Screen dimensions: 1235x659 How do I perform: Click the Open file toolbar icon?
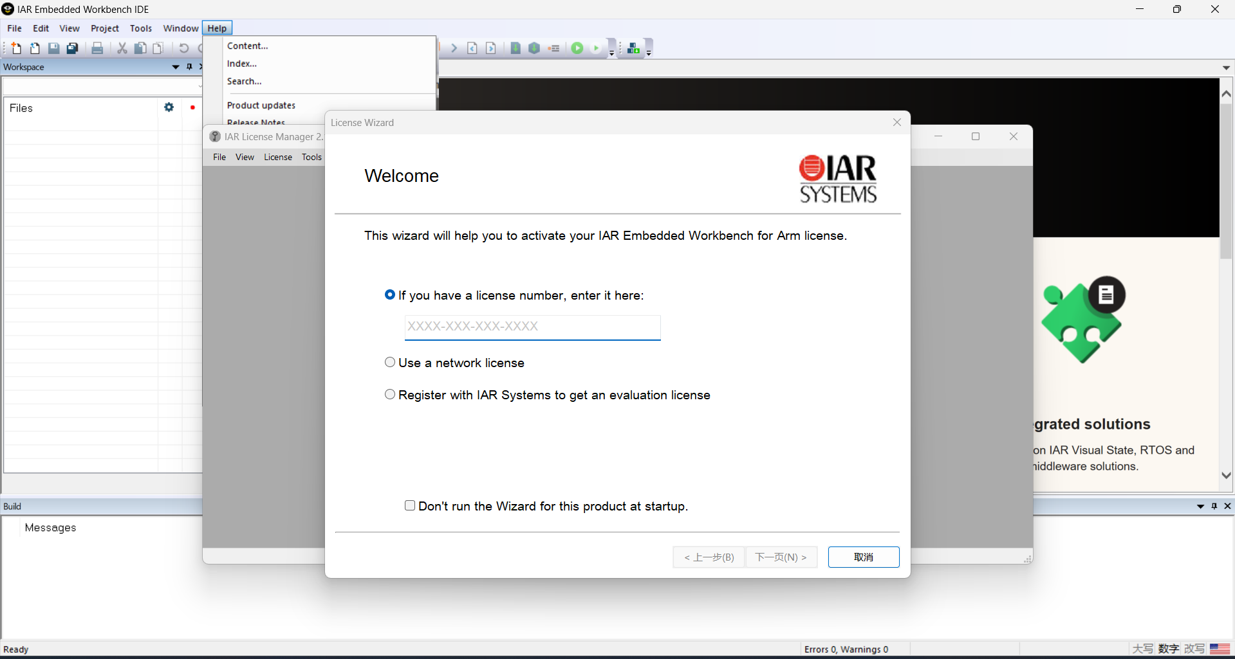(35, 48)
